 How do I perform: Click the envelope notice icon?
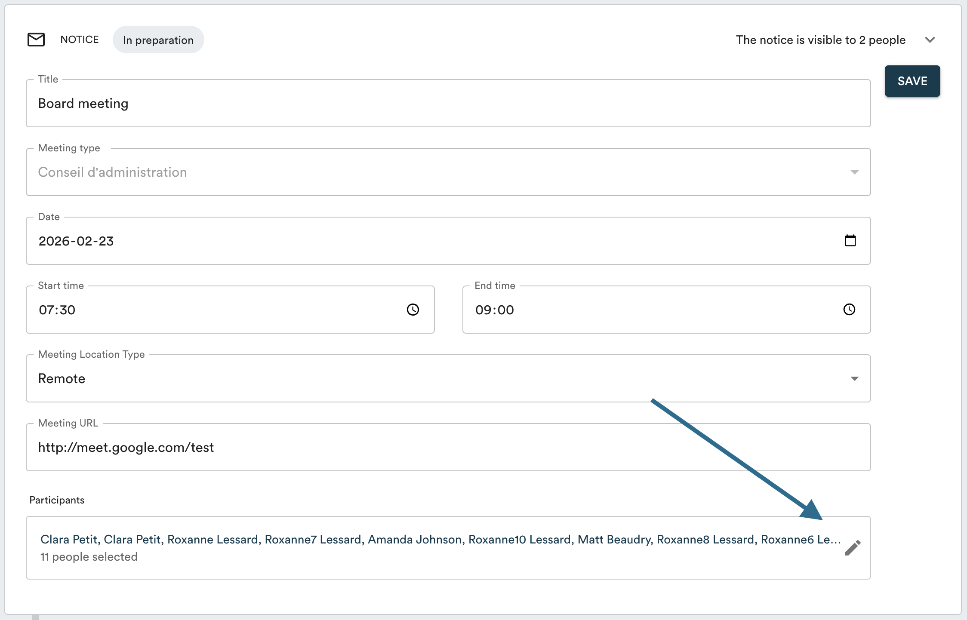click(x=36, y=40)
